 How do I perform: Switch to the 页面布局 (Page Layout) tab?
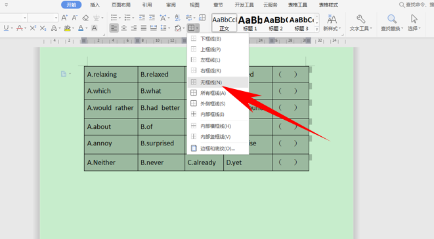click(121, 5)
